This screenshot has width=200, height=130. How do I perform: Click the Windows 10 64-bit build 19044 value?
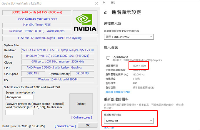point(58,80)
